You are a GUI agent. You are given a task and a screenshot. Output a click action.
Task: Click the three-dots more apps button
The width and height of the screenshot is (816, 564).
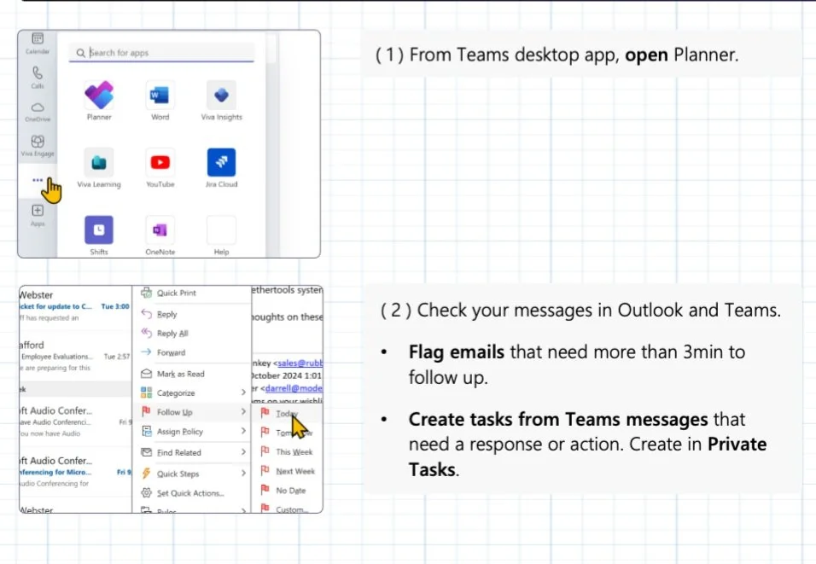click(38, 180)
